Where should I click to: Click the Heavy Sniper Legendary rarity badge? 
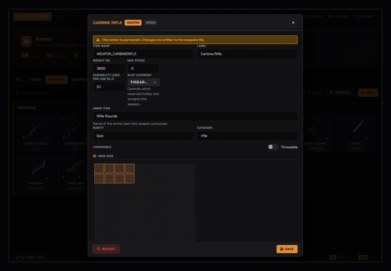click(315, 149)
